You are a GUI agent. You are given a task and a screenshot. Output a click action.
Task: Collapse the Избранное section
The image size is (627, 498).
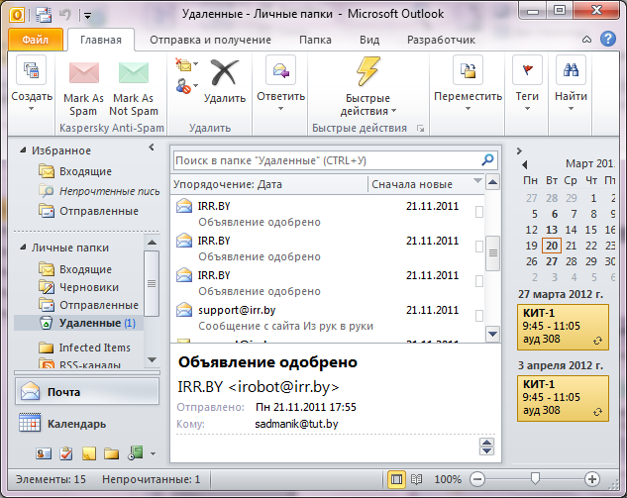coord(23,150)
